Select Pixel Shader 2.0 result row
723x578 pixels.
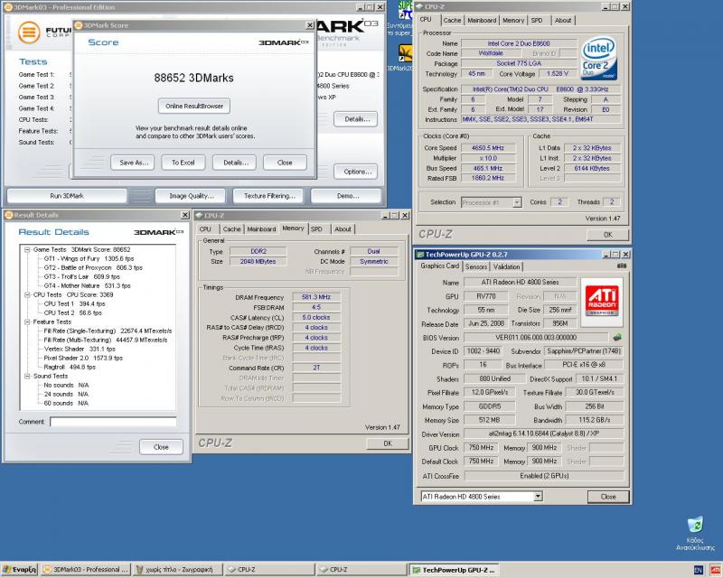point(83,358)
